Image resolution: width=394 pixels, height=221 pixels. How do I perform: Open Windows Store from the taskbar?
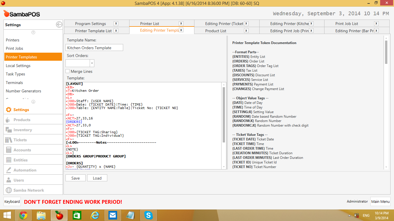click(77, 215)
